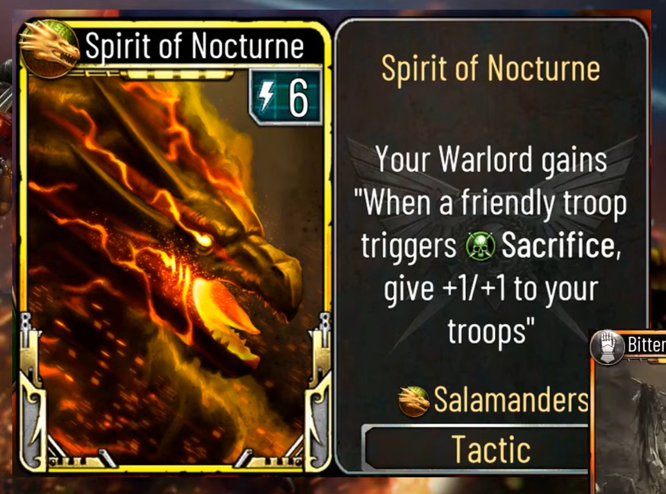Click the lightning bolt energy cost icon
Viewport: 666px width, 494px height.
[267, 96]
